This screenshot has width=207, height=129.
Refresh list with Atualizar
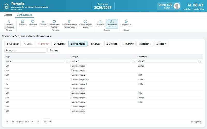60,44
